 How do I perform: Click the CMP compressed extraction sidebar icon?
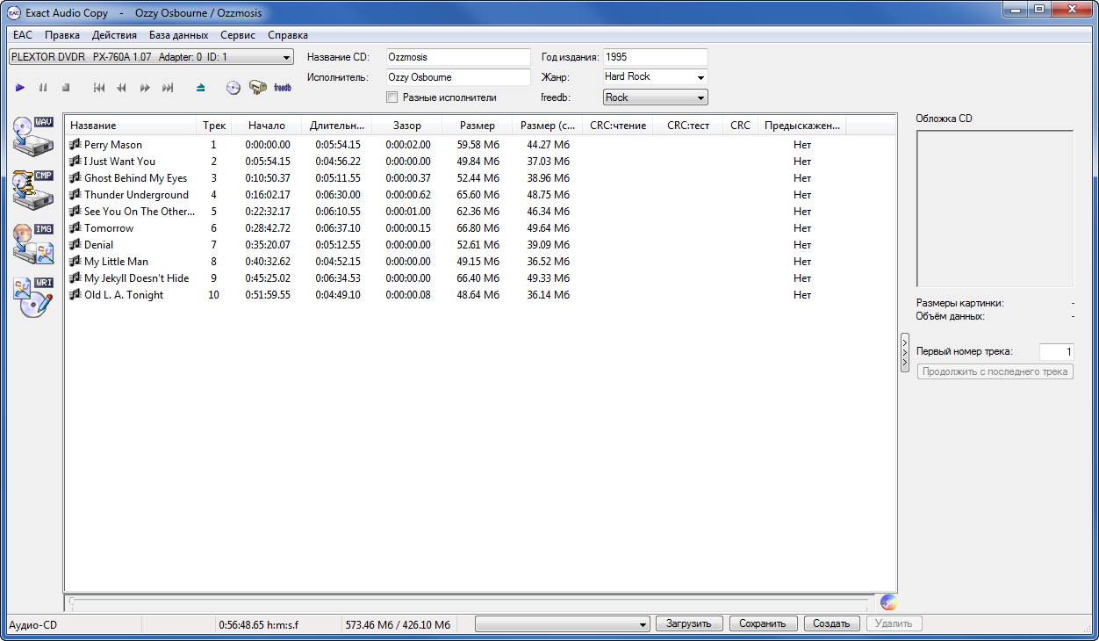click(34, 190)
